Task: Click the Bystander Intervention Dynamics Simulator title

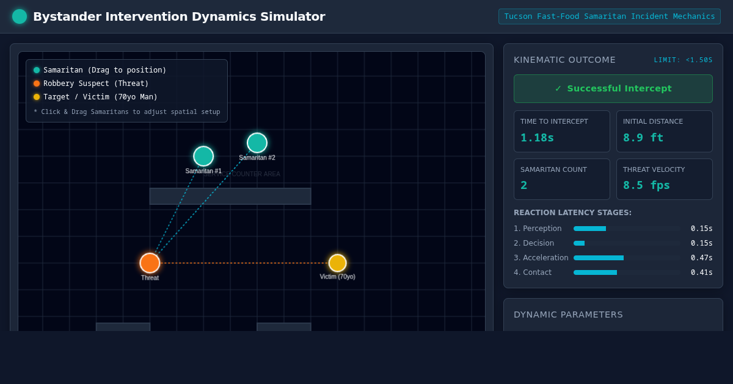Action: coord(179,16)
